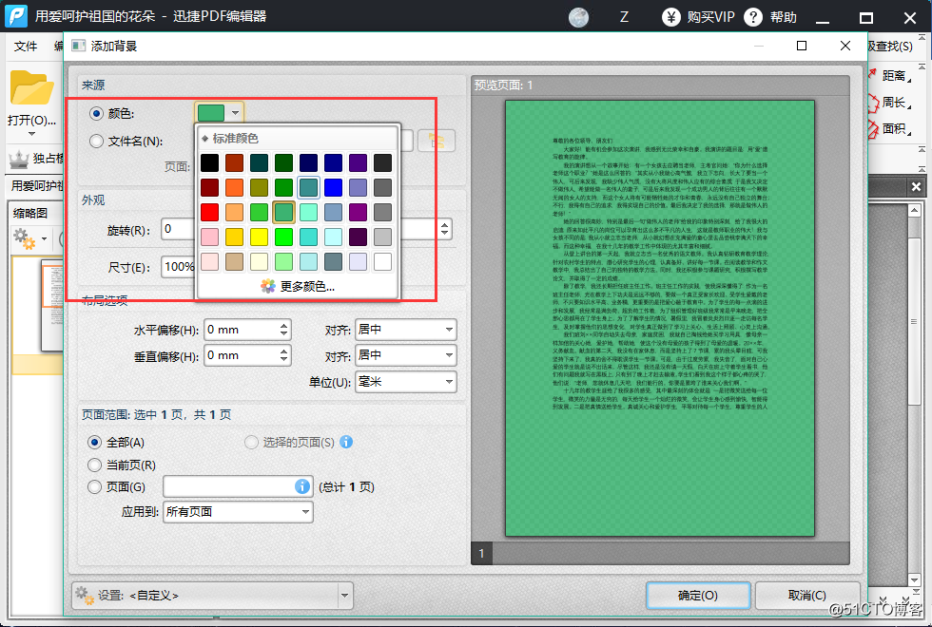The image size is (932, 627).
Task: Pick the pink color swatch
Action: coord(210,237)
